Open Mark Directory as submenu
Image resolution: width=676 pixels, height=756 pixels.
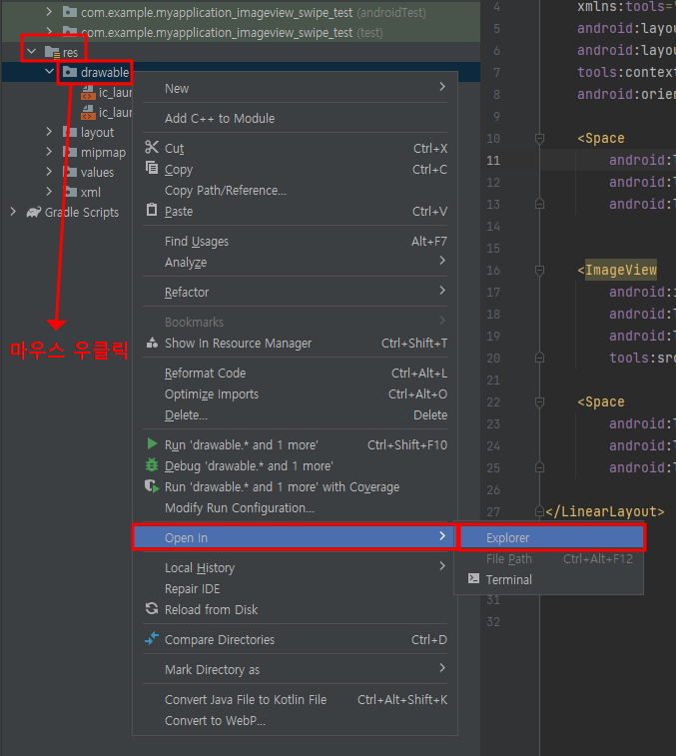coord(296,670)
